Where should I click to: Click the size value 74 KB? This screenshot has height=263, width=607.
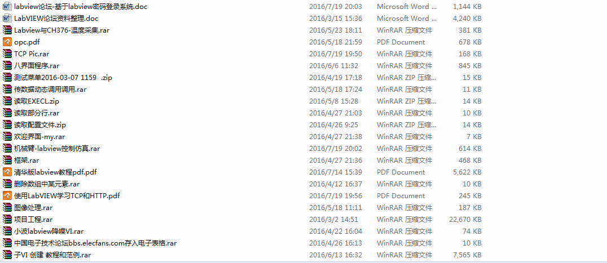[472, 231]
